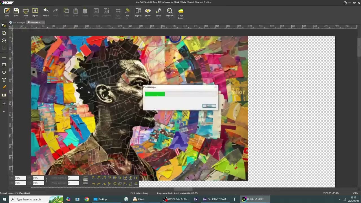The height and width of the screenshot is (203, 361).
Task: Select the crop tool
Action: [4, 48]
